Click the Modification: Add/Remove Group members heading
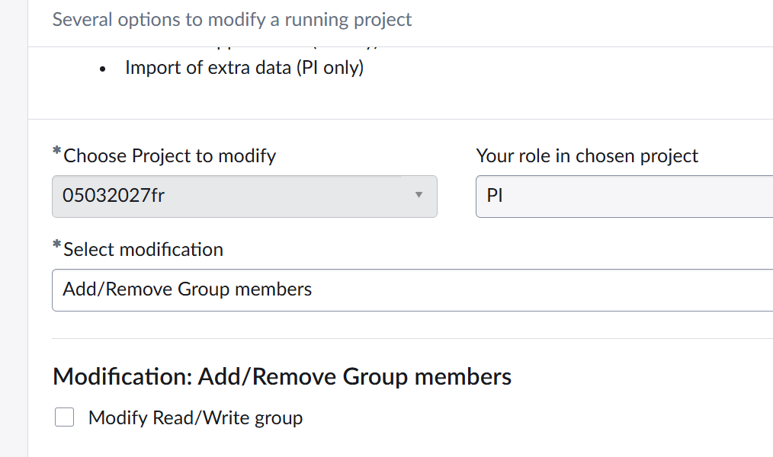773x457 pixels. click(281, 376)
